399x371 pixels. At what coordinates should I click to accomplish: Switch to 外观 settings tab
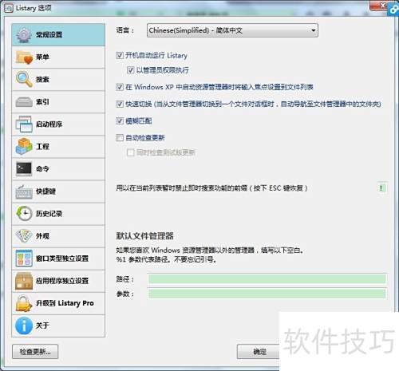[x=58, y=236]
